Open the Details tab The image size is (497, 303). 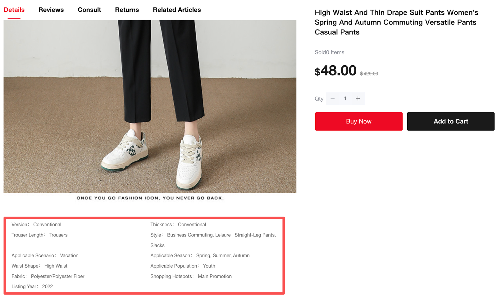pyautogui.click(x=14, y=10)
